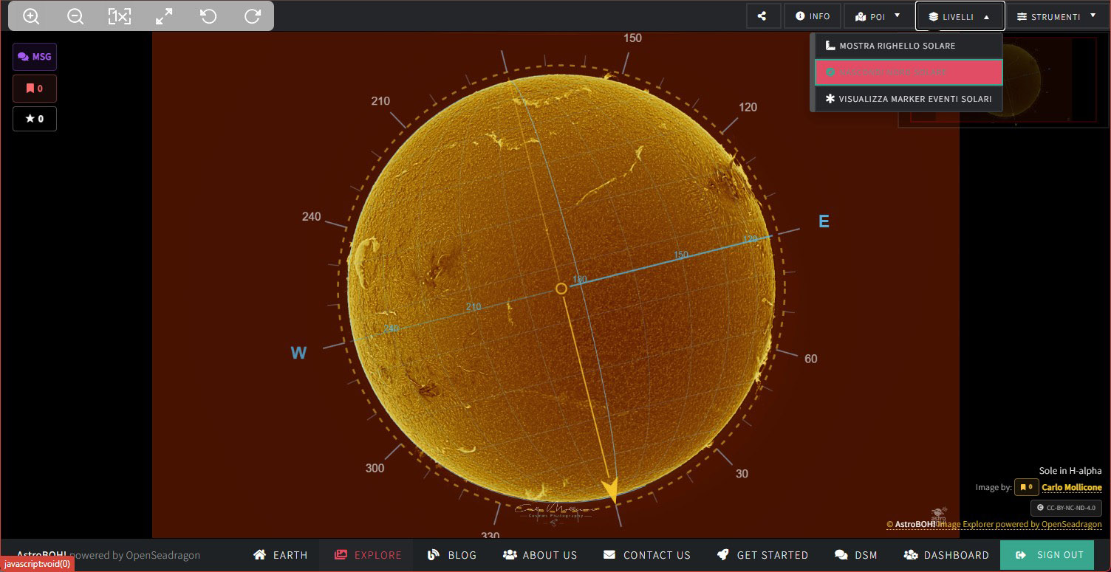Image resolution: width=1111 pixels, height=572 pixels.
Task: Open the MSG chat button
Action: (x=35, y=57)
